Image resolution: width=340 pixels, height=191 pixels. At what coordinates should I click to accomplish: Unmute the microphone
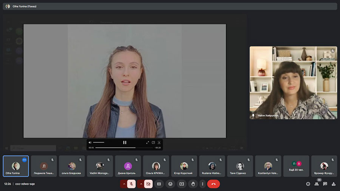(x=131, y=184)
